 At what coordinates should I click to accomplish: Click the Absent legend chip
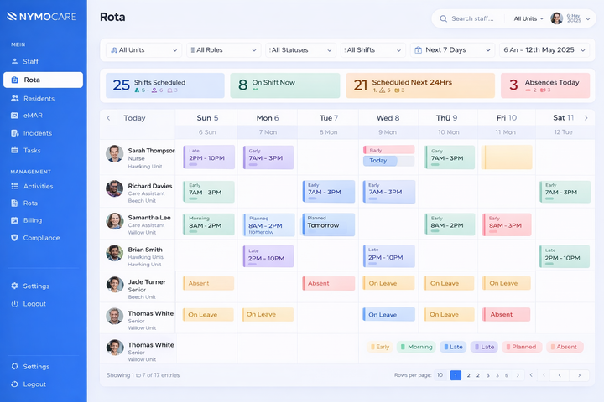(565, 347)
